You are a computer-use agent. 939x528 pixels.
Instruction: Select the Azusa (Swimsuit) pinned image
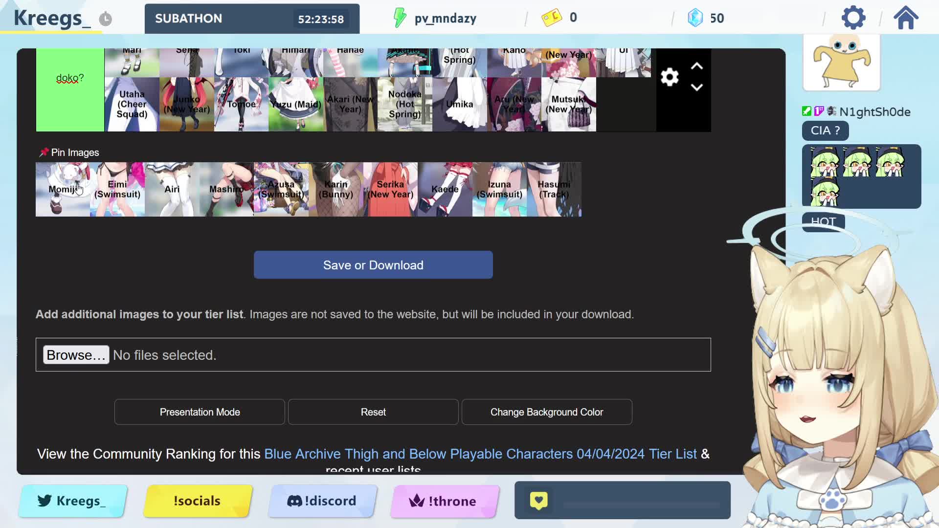coord(281,190)
